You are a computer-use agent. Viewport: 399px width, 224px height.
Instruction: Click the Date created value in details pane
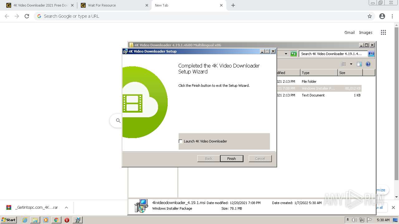pos(308,203)
